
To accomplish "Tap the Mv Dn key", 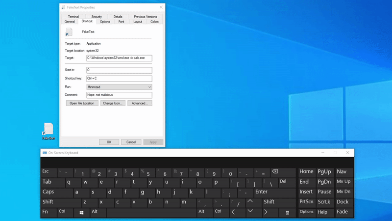I will coord(344,193).
